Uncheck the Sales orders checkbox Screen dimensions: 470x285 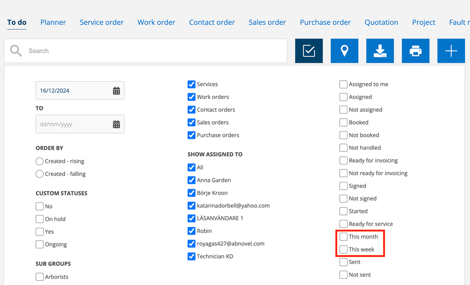(191, 122)
